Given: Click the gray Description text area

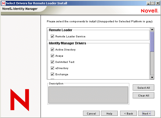Looking at the screenshot, I should click(88, 95).
